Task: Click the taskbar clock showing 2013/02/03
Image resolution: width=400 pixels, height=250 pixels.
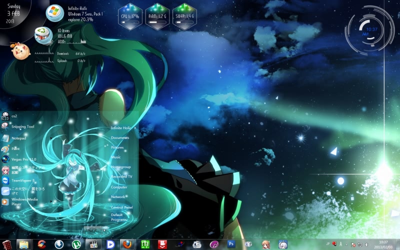Action: pos(383,244)
